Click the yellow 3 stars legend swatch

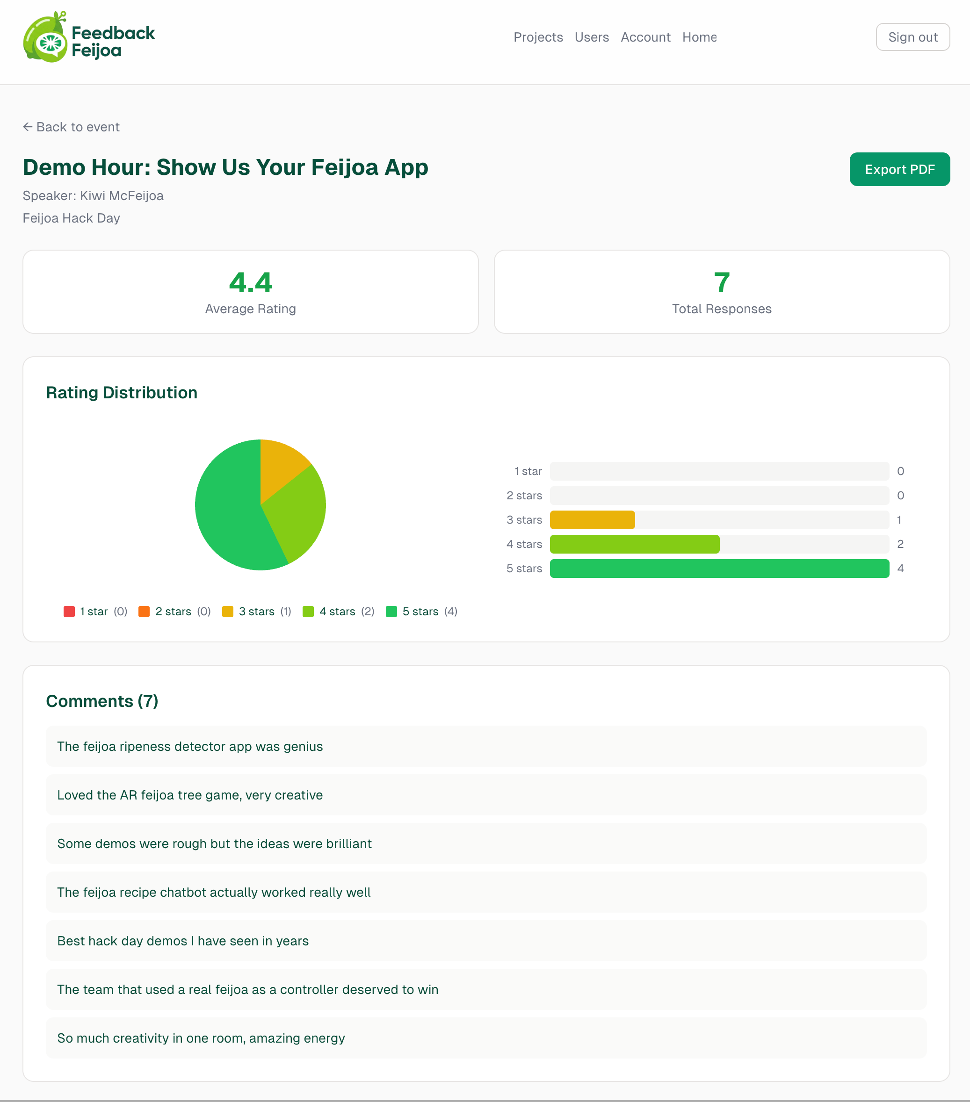pos(228,612)
